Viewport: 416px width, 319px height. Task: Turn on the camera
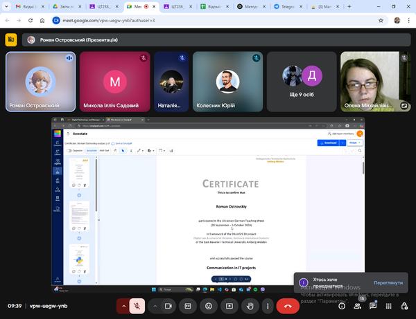(x=168, y=305)
